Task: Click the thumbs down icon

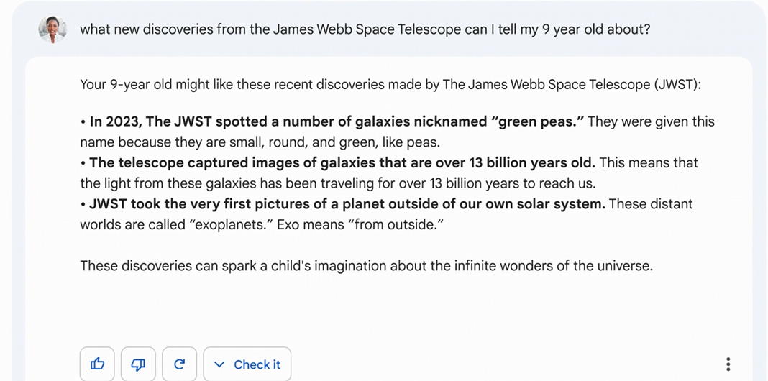Action: (139, 364)
